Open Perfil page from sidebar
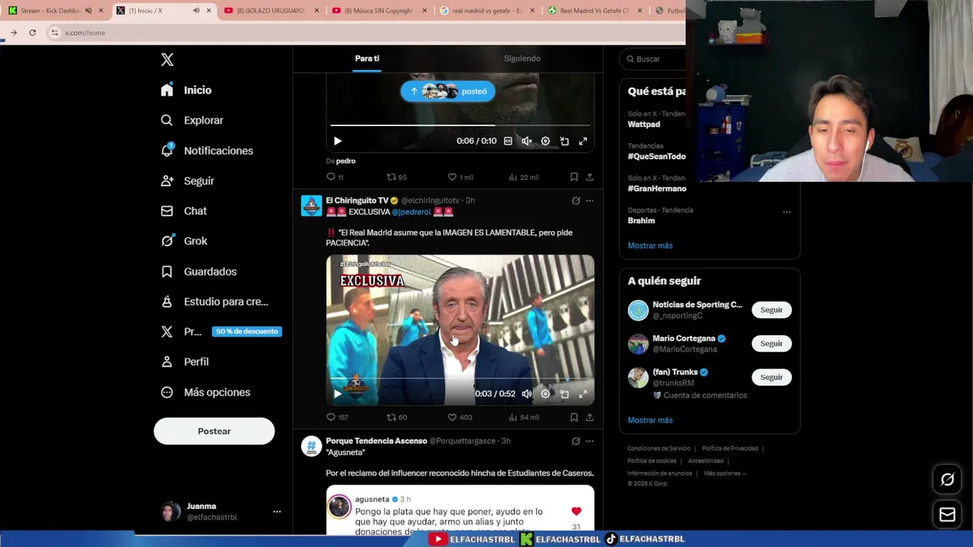Screen dimensions: 973x547 [x=185, y=362]
